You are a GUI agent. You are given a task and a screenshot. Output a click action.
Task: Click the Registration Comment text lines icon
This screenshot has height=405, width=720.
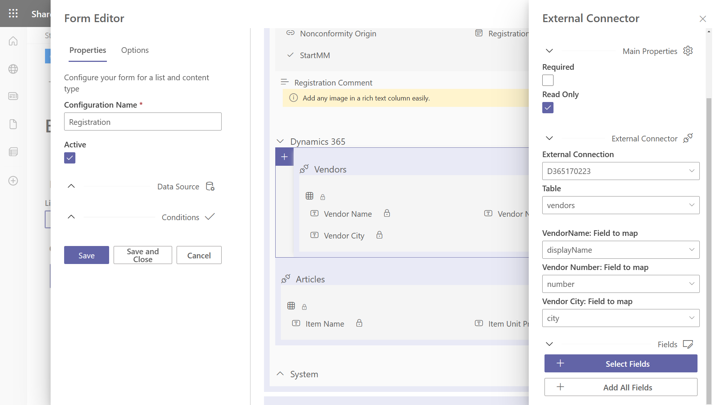tap(285, 82)
